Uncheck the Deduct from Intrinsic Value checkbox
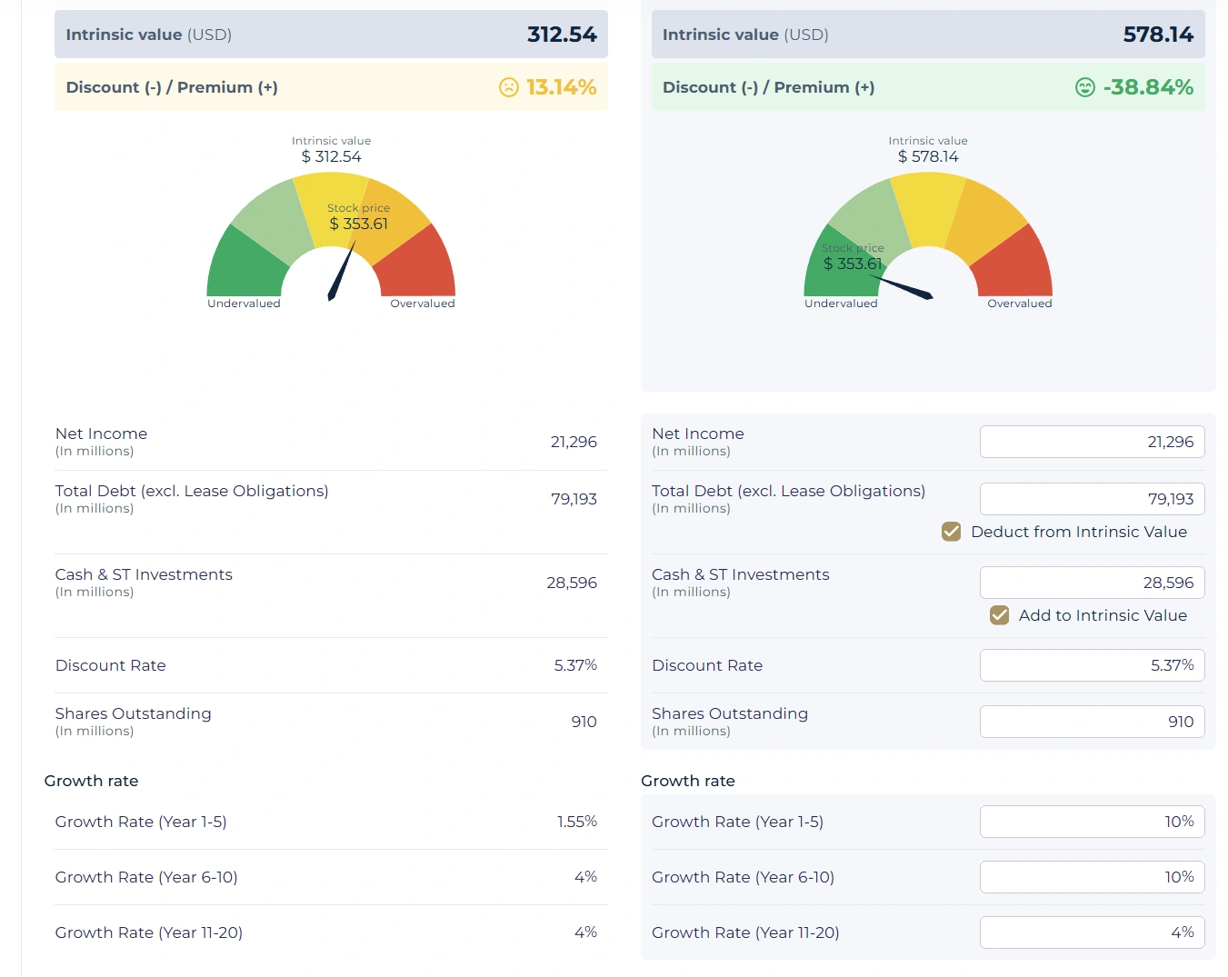Image resolution: width=1228 pixels, height=977 pixels. (x=952, y=532)
